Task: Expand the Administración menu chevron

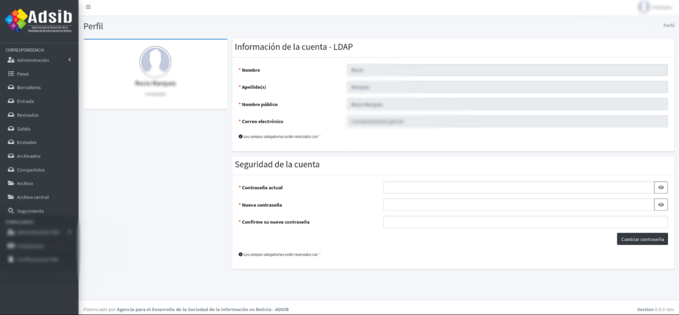Action: click(69, 60)
